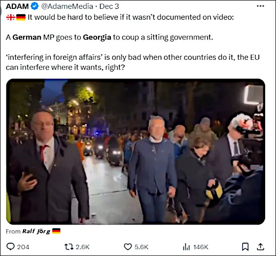The height and width of the screenshot is (256, 276).
Task: Open Ralf Jörg source profile link
Action: click(36, 231)
